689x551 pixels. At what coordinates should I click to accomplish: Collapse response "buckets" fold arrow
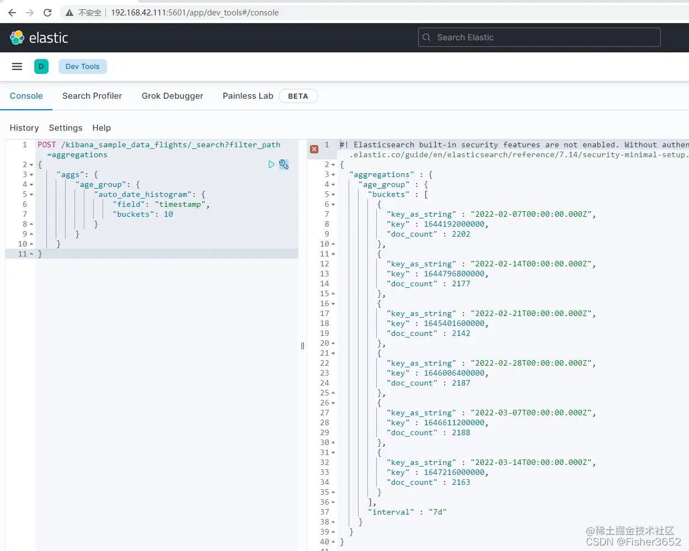tap(333, 195)
